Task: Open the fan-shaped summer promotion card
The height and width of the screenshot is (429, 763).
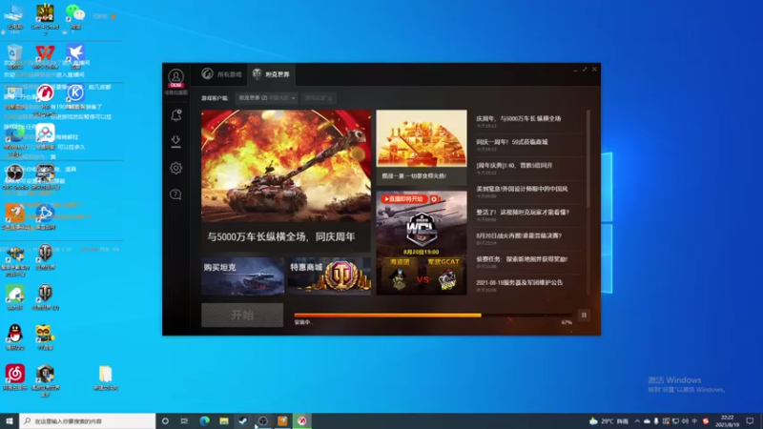Action: tap(422, 147)
